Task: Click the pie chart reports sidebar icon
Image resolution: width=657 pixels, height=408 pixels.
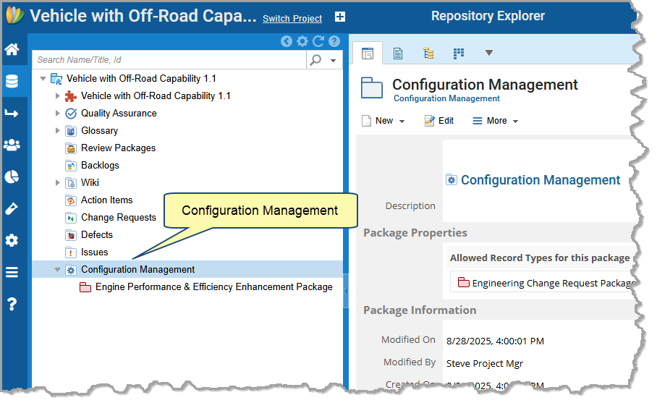Action: [12, 177]
